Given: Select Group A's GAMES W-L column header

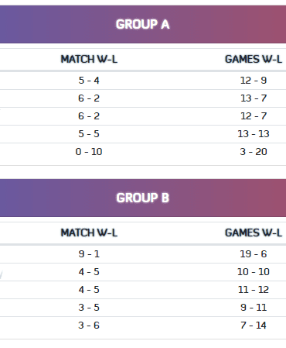Looking at the screenshot, I should click(254, 59).
